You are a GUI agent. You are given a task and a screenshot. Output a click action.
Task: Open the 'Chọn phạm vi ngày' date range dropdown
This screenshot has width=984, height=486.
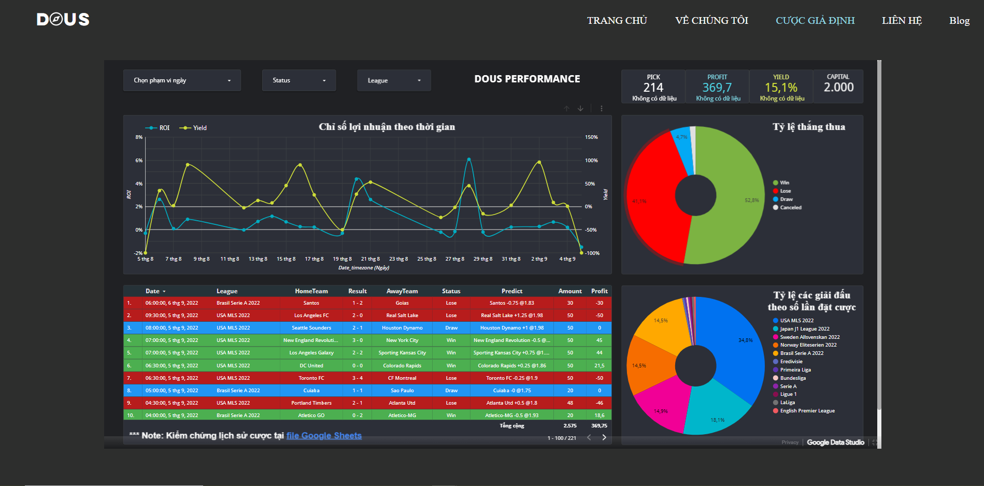point(182,80)
